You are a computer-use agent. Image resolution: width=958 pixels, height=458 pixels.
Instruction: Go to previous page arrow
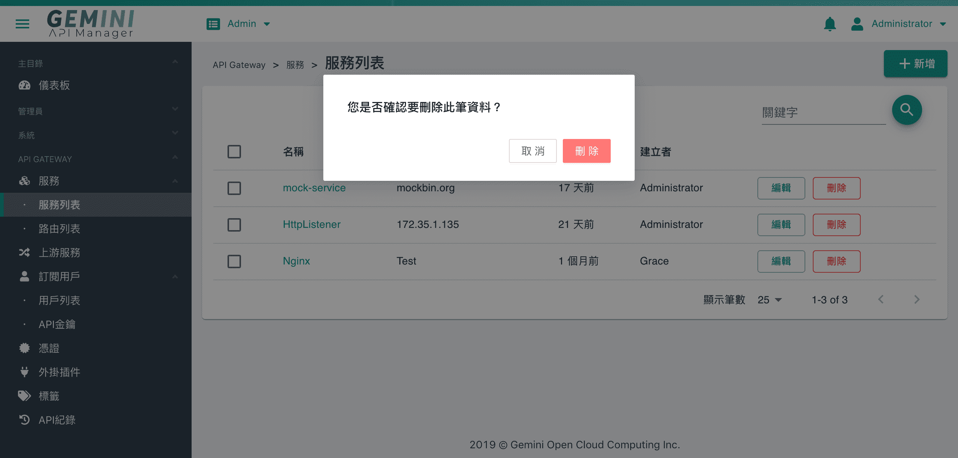[881, 299]
